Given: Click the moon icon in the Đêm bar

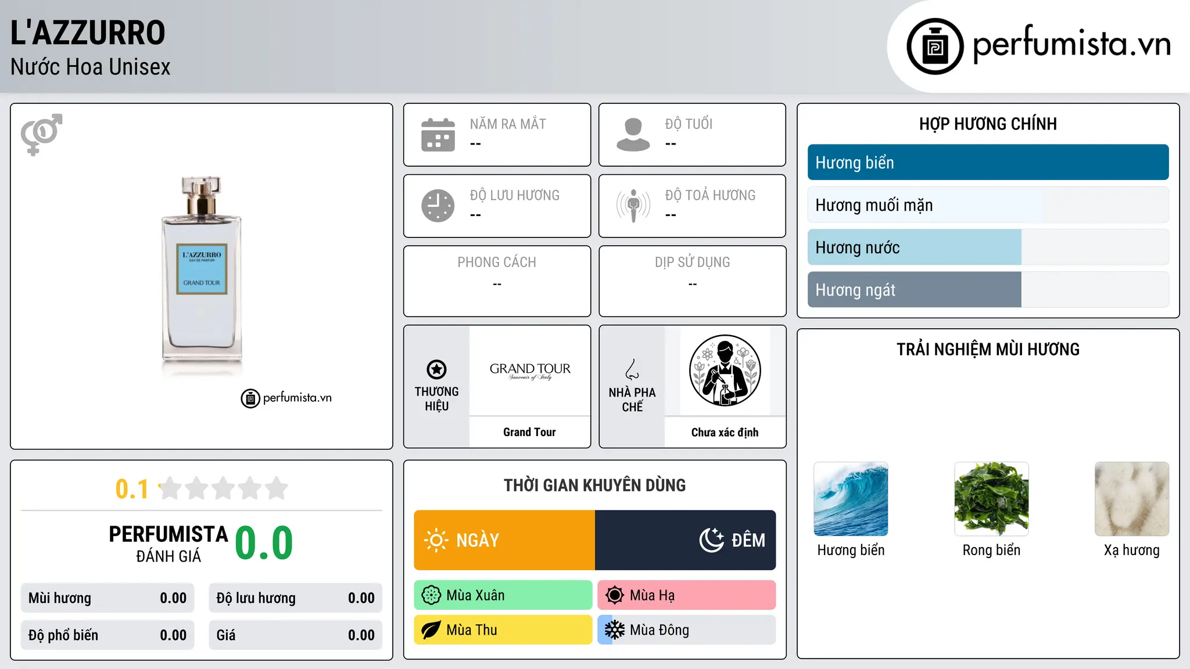Looking at the screenshot, I should tap(711, 540).
